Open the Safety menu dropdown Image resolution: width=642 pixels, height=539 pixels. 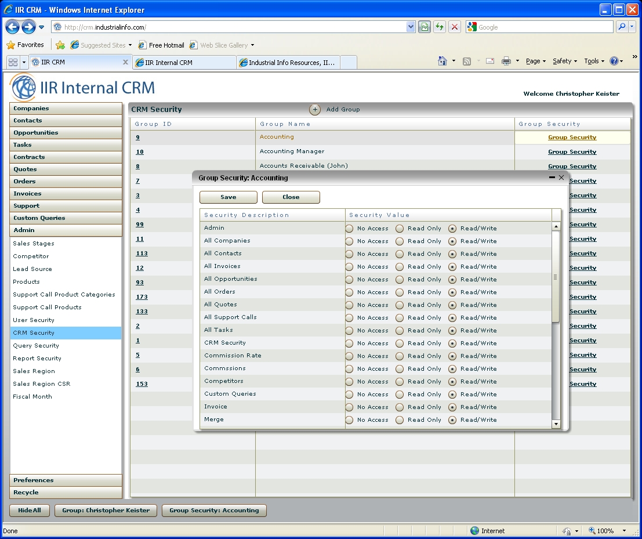[565, 61]
